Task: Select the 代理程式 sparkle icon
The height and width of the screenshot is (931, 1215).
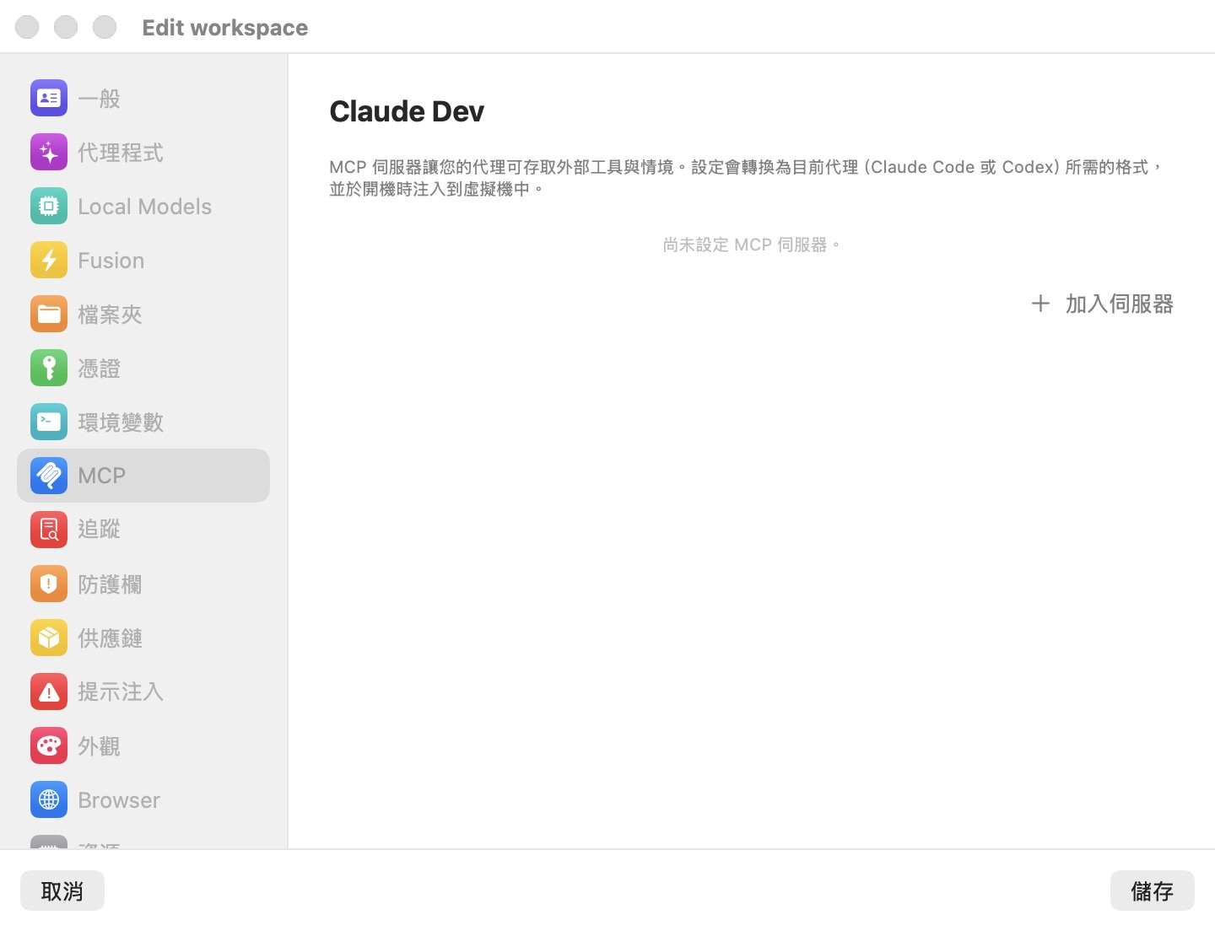Action: (49, 152)
